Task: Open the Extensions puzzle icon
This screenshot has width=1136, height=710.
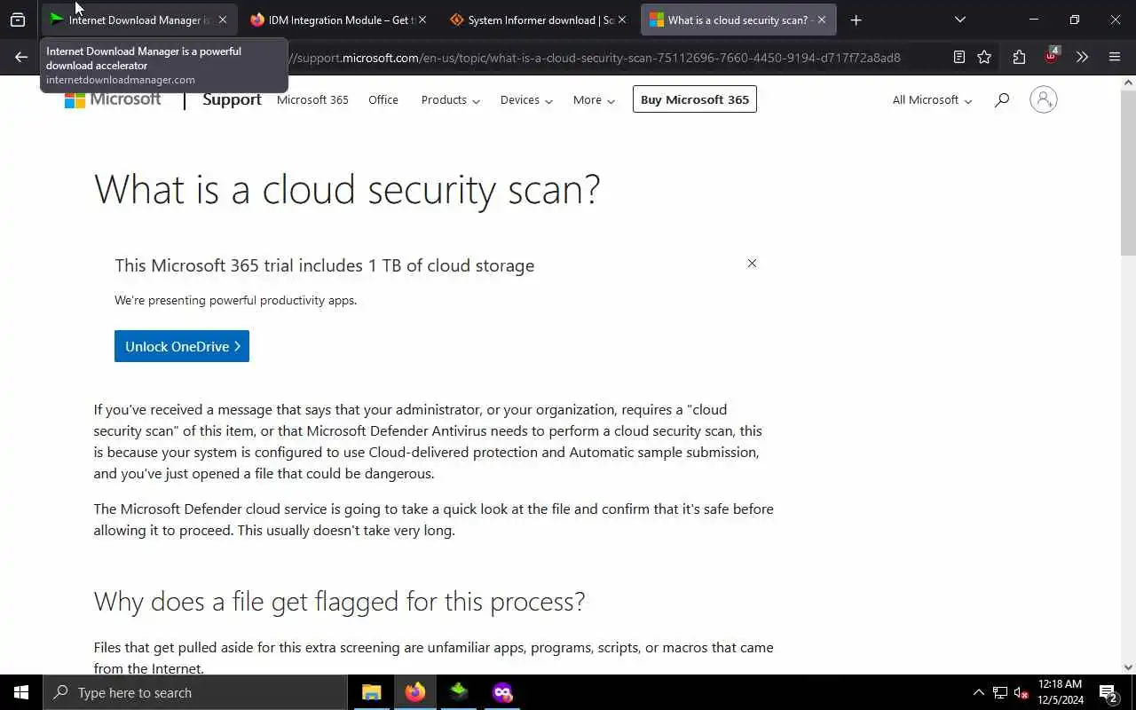Action: pyautogui.click(x=1019, y=57)
